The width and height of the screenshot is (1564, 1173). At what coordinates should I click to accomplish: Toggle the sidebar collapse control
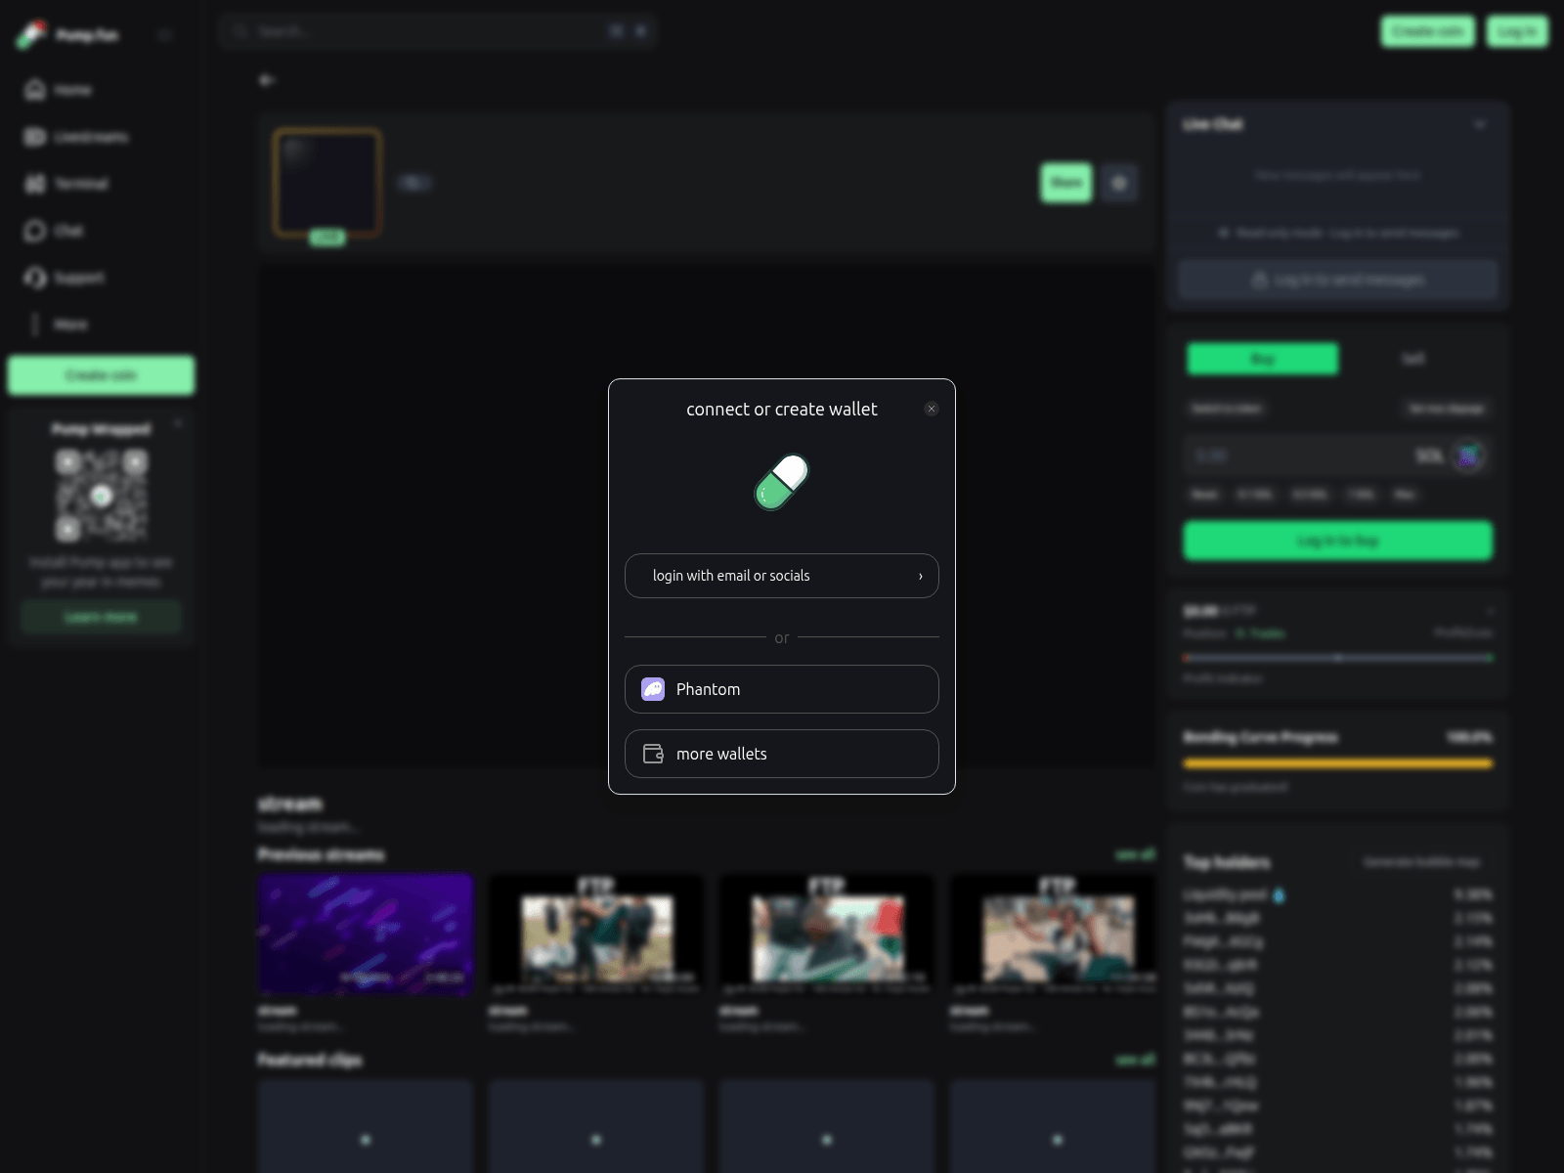pyautogui.click(x=165, y=35)
